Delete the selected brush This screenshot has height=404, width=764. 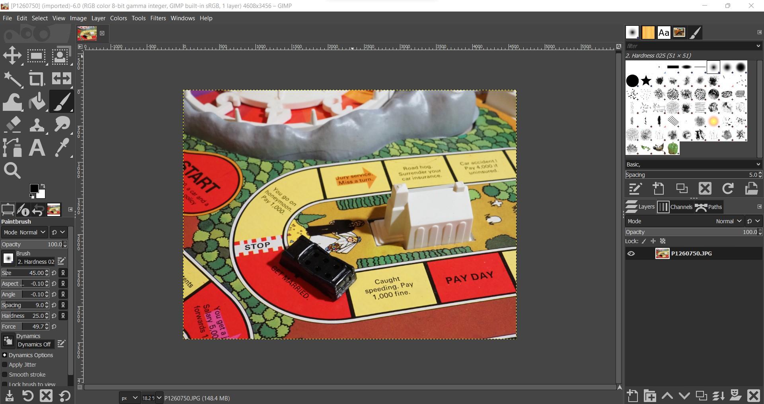[x=705, y=188]
